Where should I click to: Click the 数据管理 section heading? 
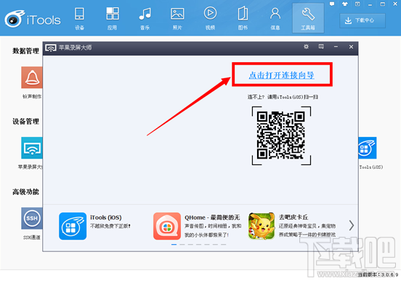coord(26,51)
